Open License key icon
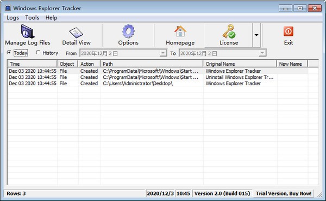Viewport: 326px width, 201px height. click(229, 32)
